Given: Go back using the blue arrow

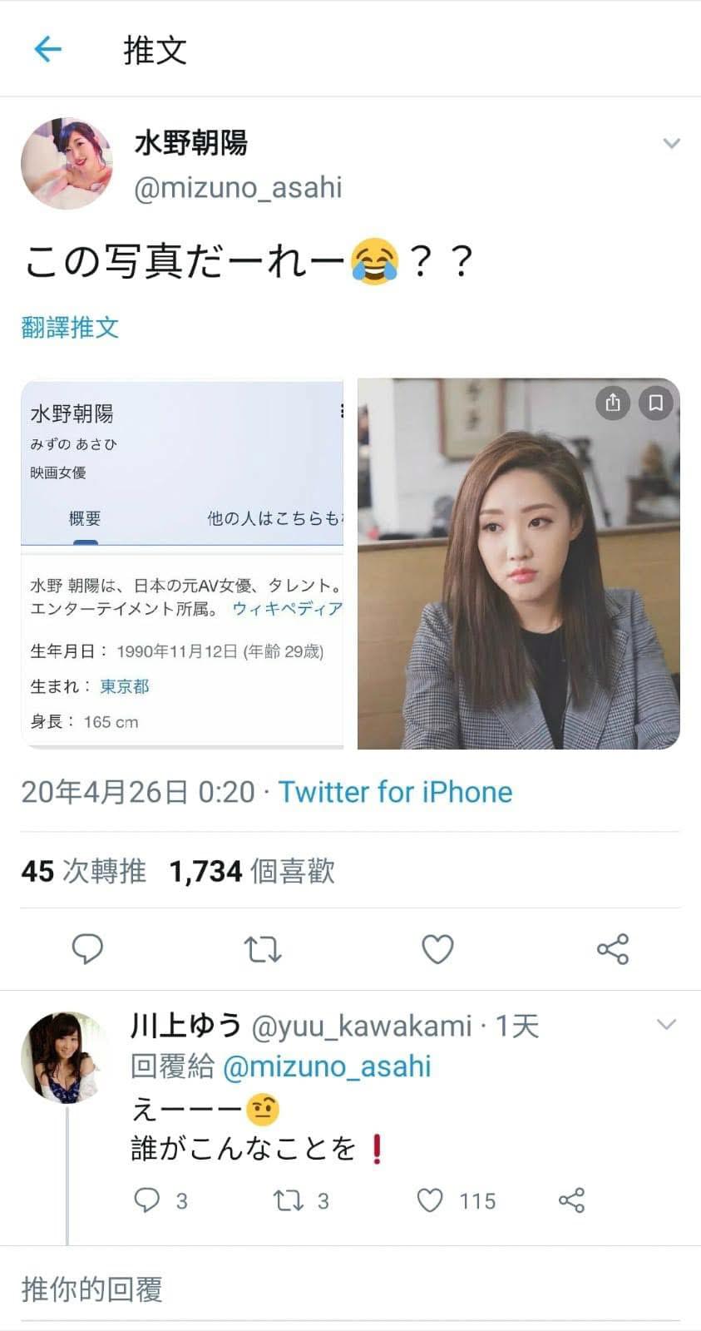Looking at the screenshot, I should [x=48, y=49].
